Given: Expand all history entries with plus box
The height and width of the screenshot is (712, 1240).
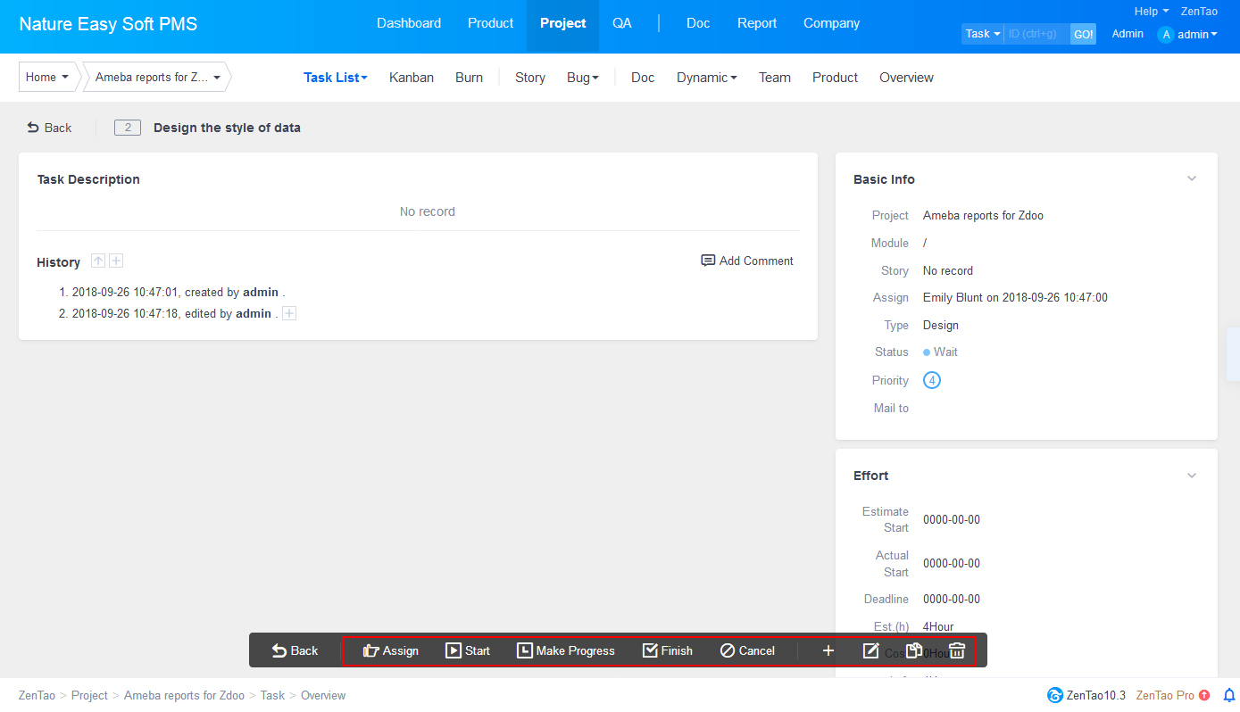Looking at the screenshot, I should point(116,261).
